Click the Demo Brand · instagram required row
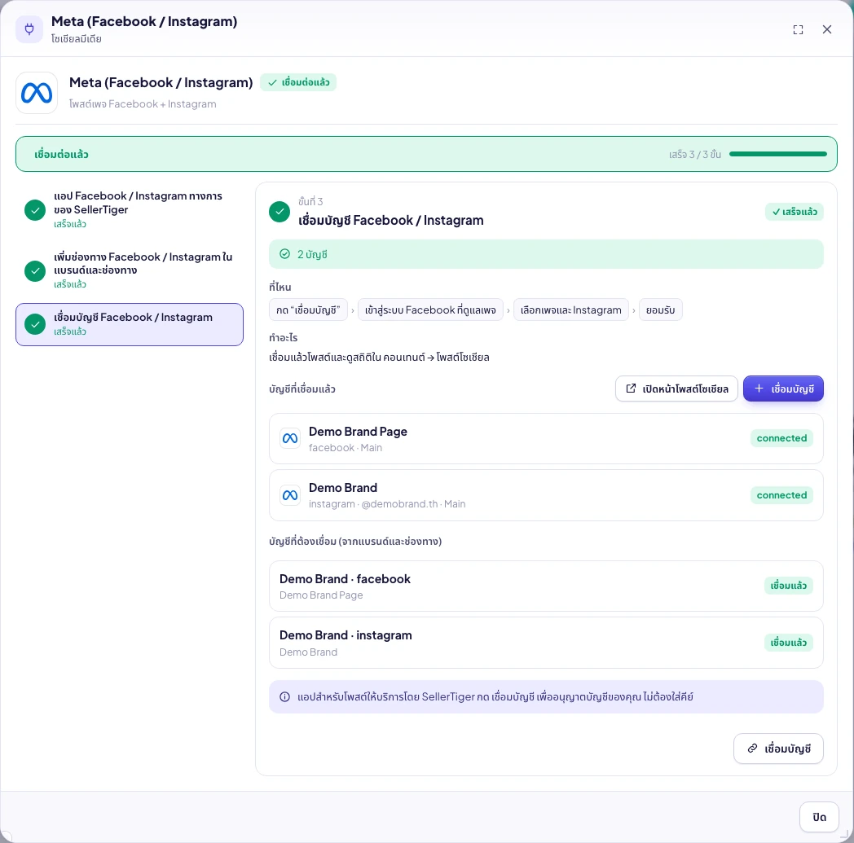854x843 pixels. [546, 643]
